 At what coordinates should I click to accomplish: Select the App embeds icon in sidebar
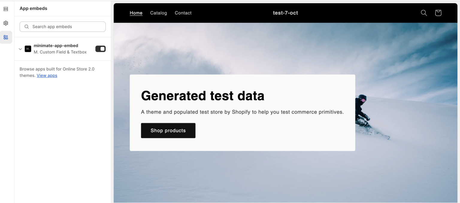6,37
